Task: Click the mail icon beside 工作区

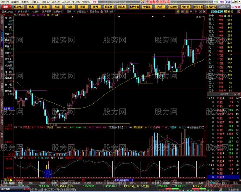Action: (228, 6)
